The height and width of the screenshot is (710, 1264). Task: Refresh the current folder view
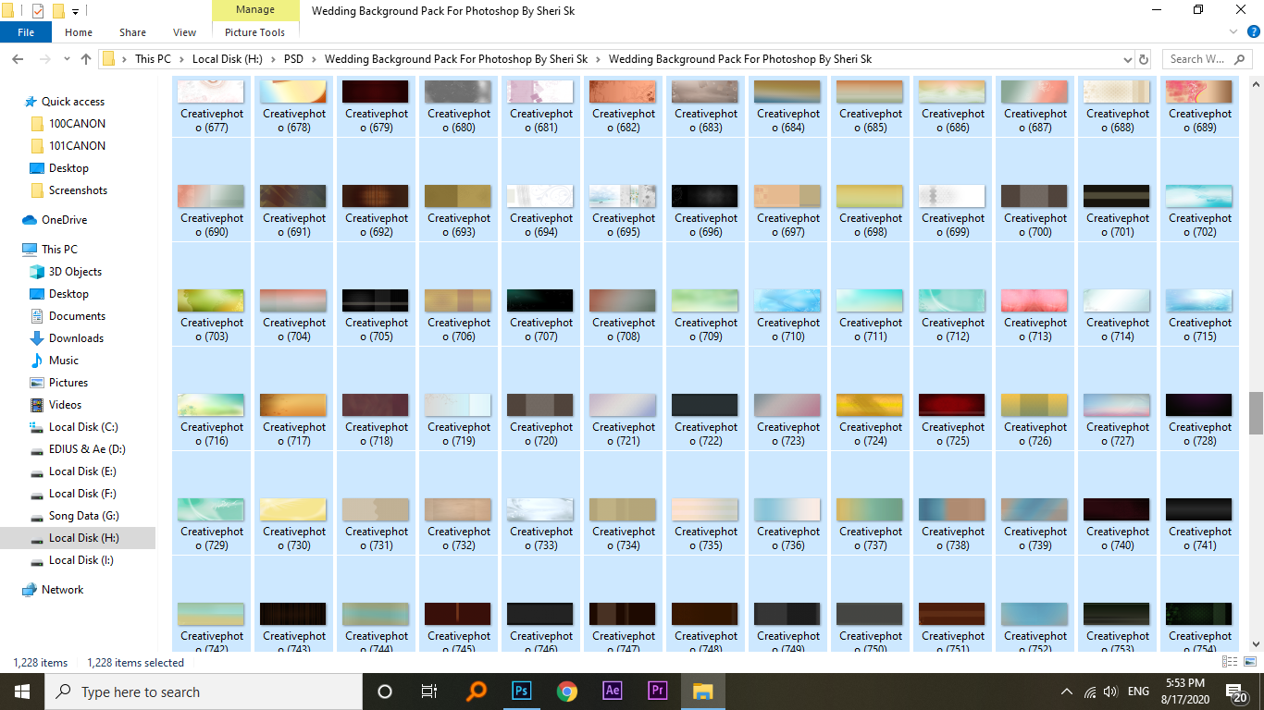tap(1144, 59)
